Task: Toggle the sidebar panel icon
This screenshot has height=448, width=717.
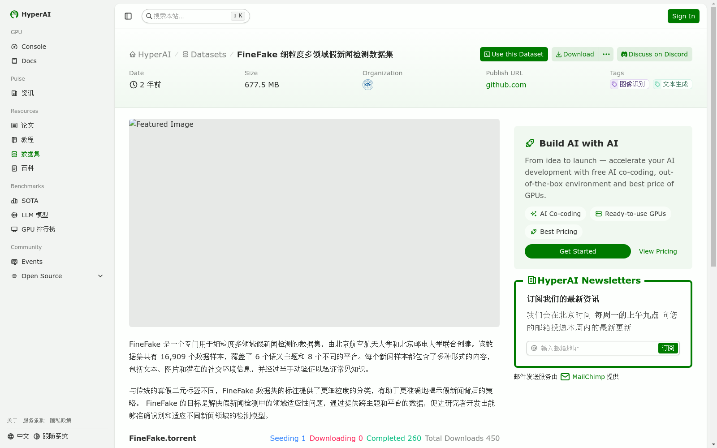Action: (128, 16)
